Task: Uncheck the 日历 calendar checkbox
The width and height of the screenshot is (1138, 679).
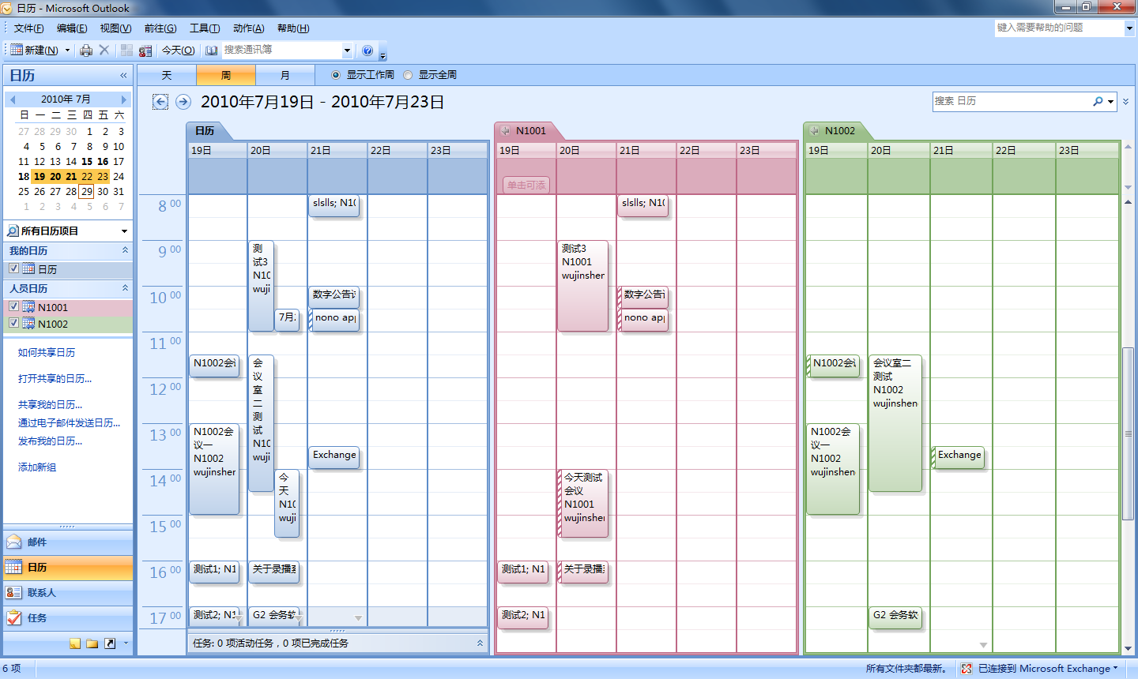Action: [13, 268]
